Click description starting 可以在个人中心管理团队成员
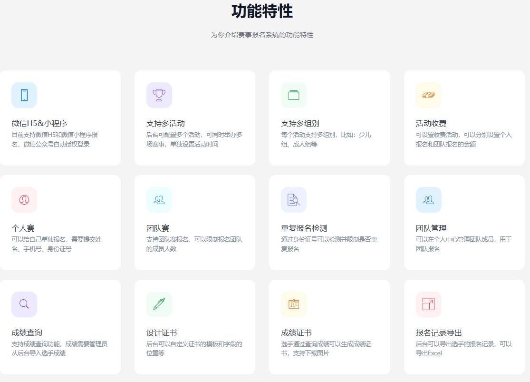The height and width of the screenshot is (382, 530). 464,244
